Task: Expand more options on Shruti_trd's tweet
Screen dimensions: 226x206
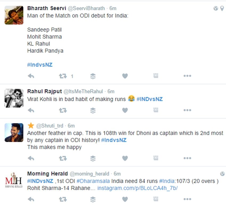Action: (187, 158)
